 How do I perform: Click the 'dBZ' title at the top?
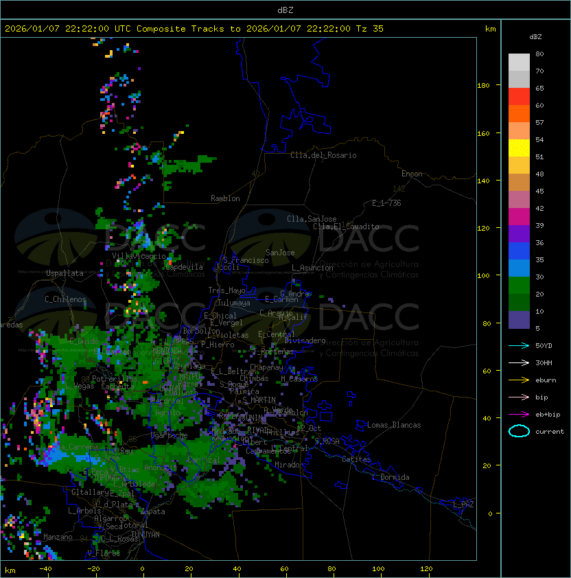pyautogui.click(x=285, y=10)
